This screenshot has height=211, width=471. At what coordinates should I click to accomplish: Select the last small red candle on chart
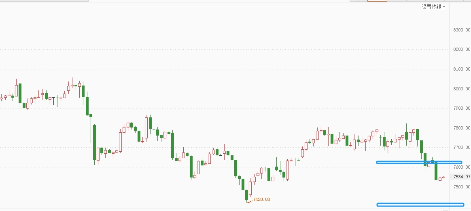click(443, 177)
